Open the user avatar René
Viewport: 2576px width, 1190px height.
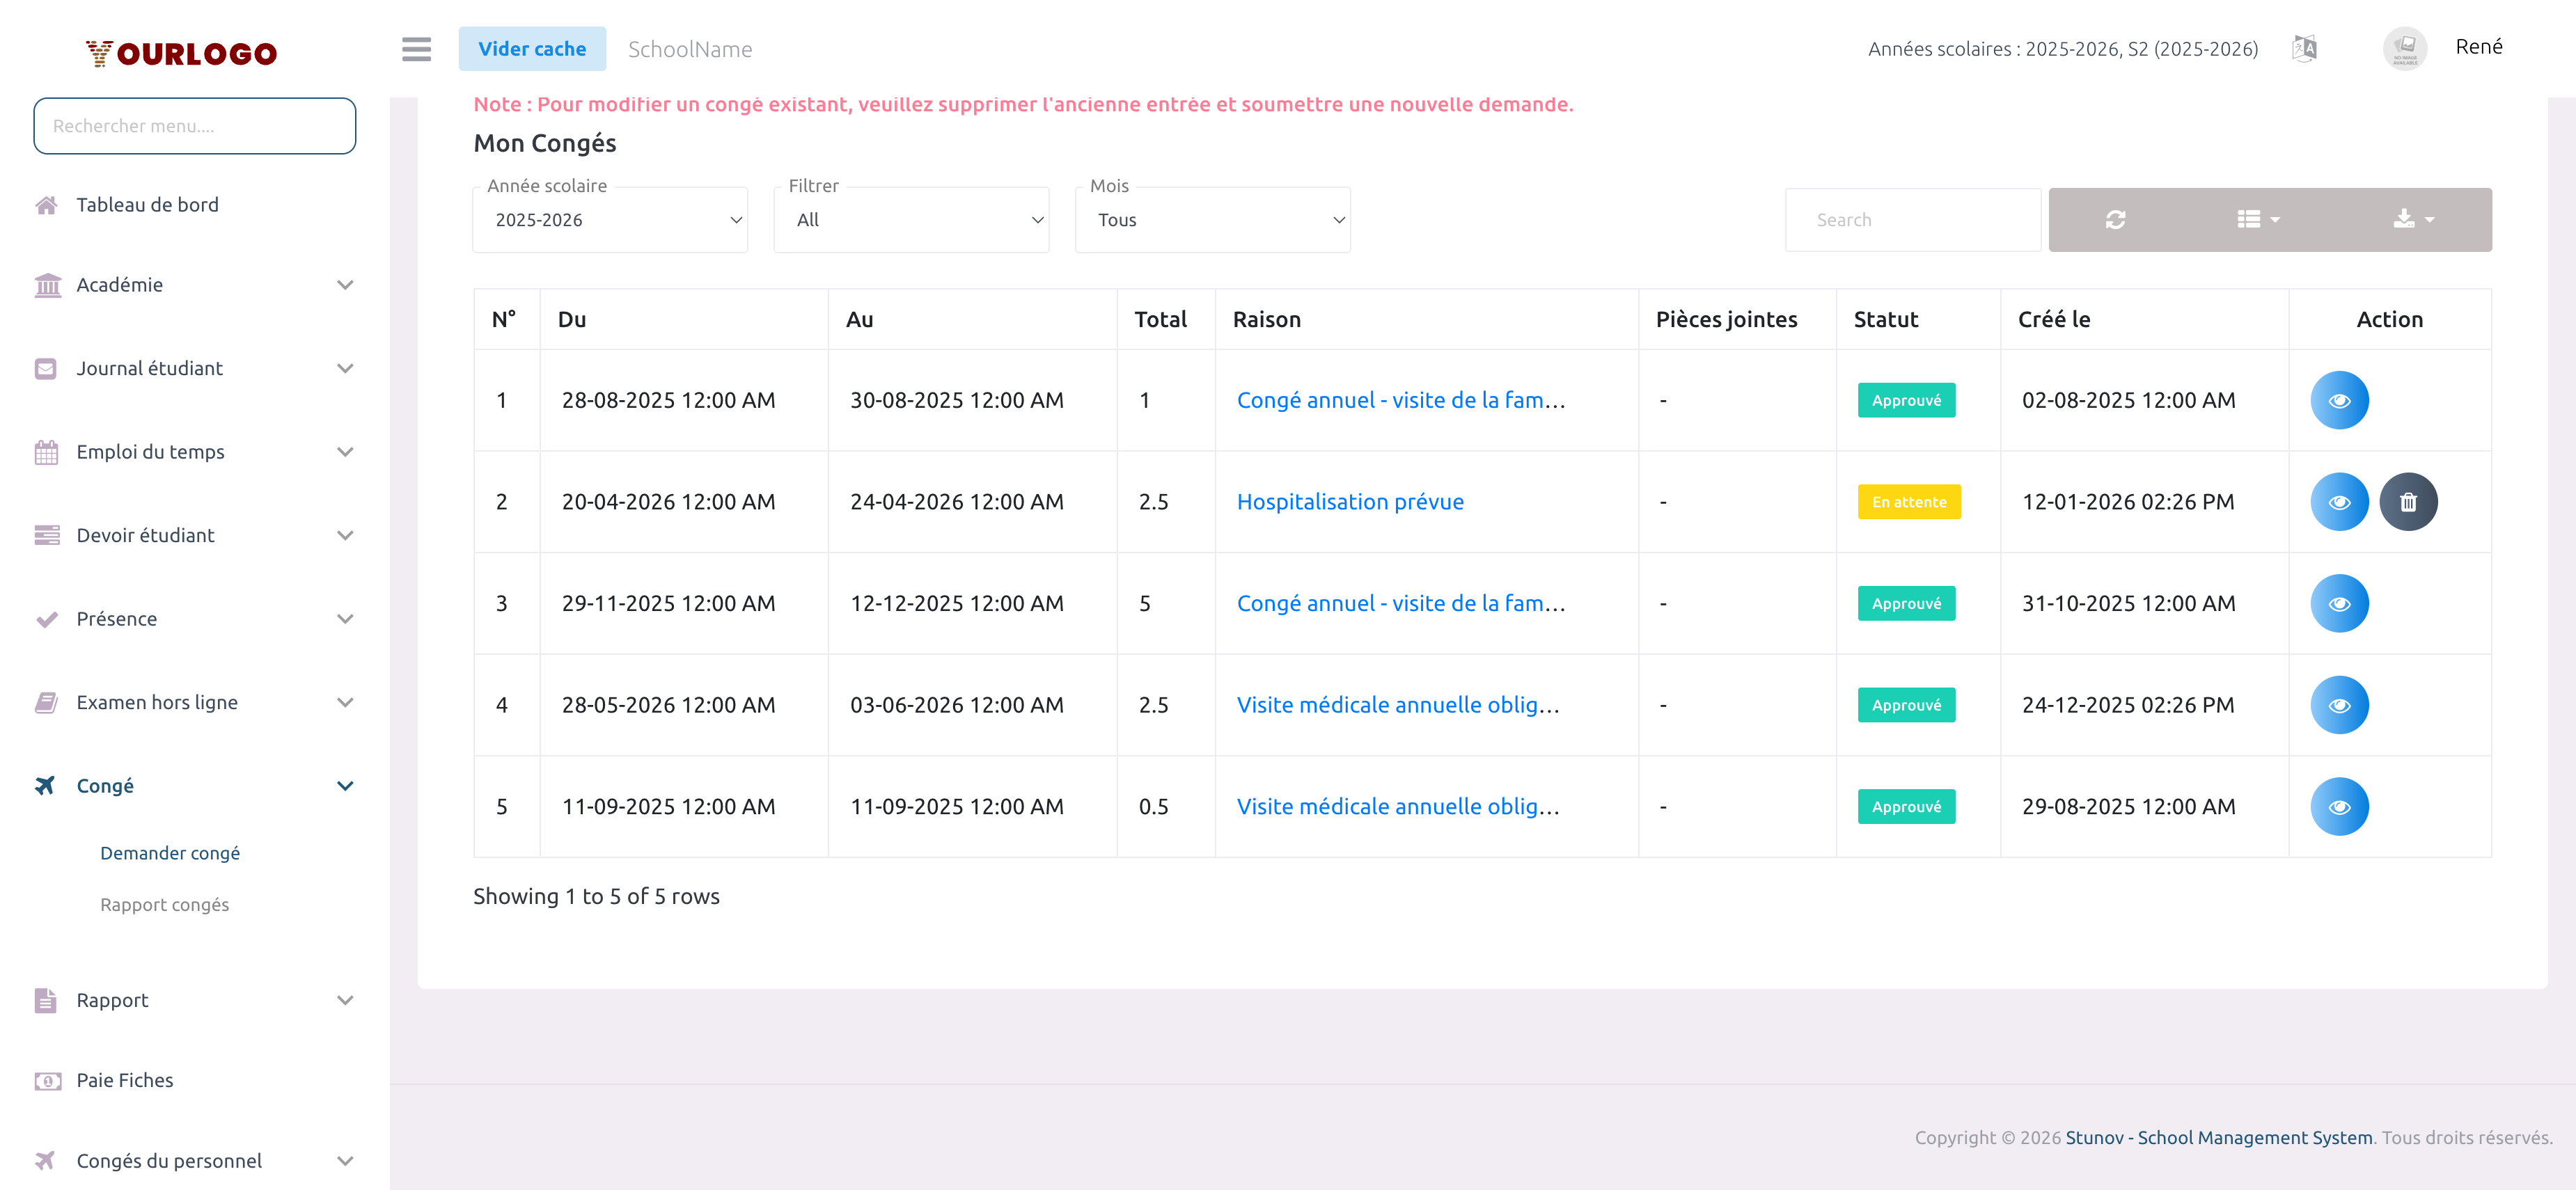pos(2404,48)
